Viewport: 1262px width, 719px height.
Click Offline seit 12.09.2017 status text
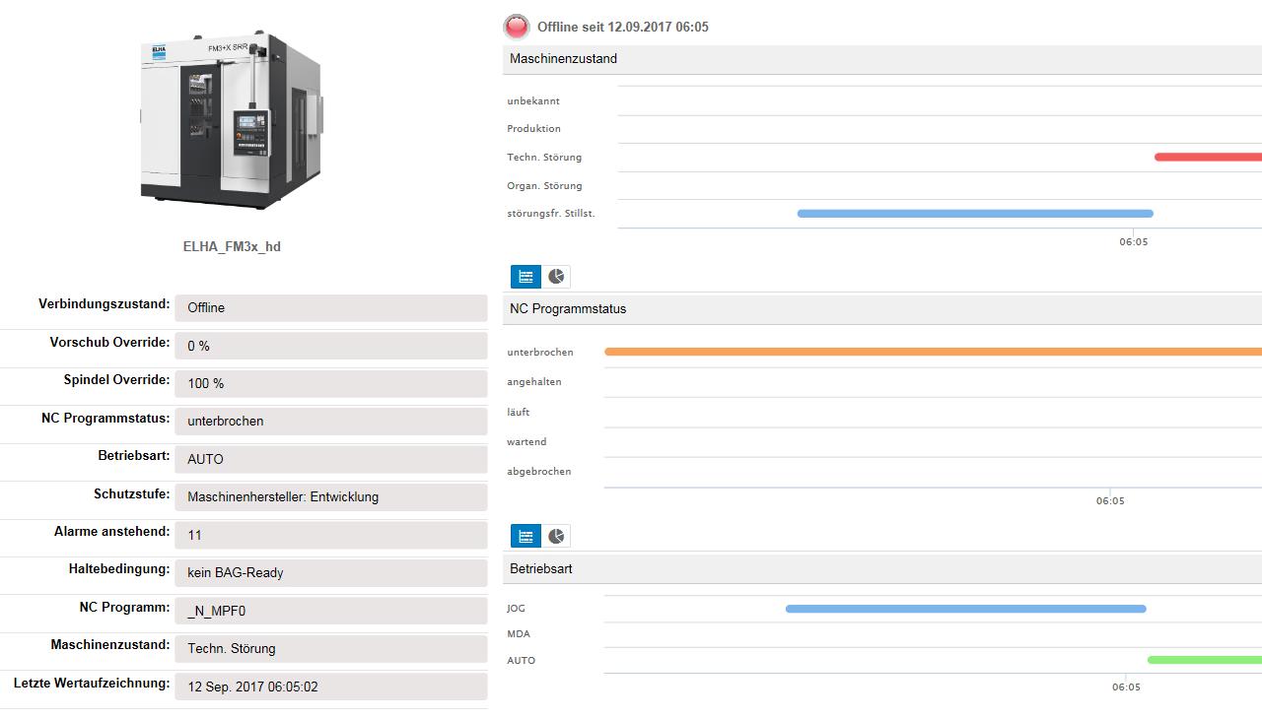(623, 27)
